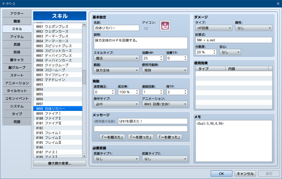Raise 分散度 using the up arrow
This screenshot has width=282, height=179.
[215, 51]
